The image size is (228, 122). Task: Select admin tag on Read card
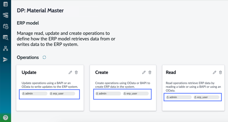tap(179, 97)
